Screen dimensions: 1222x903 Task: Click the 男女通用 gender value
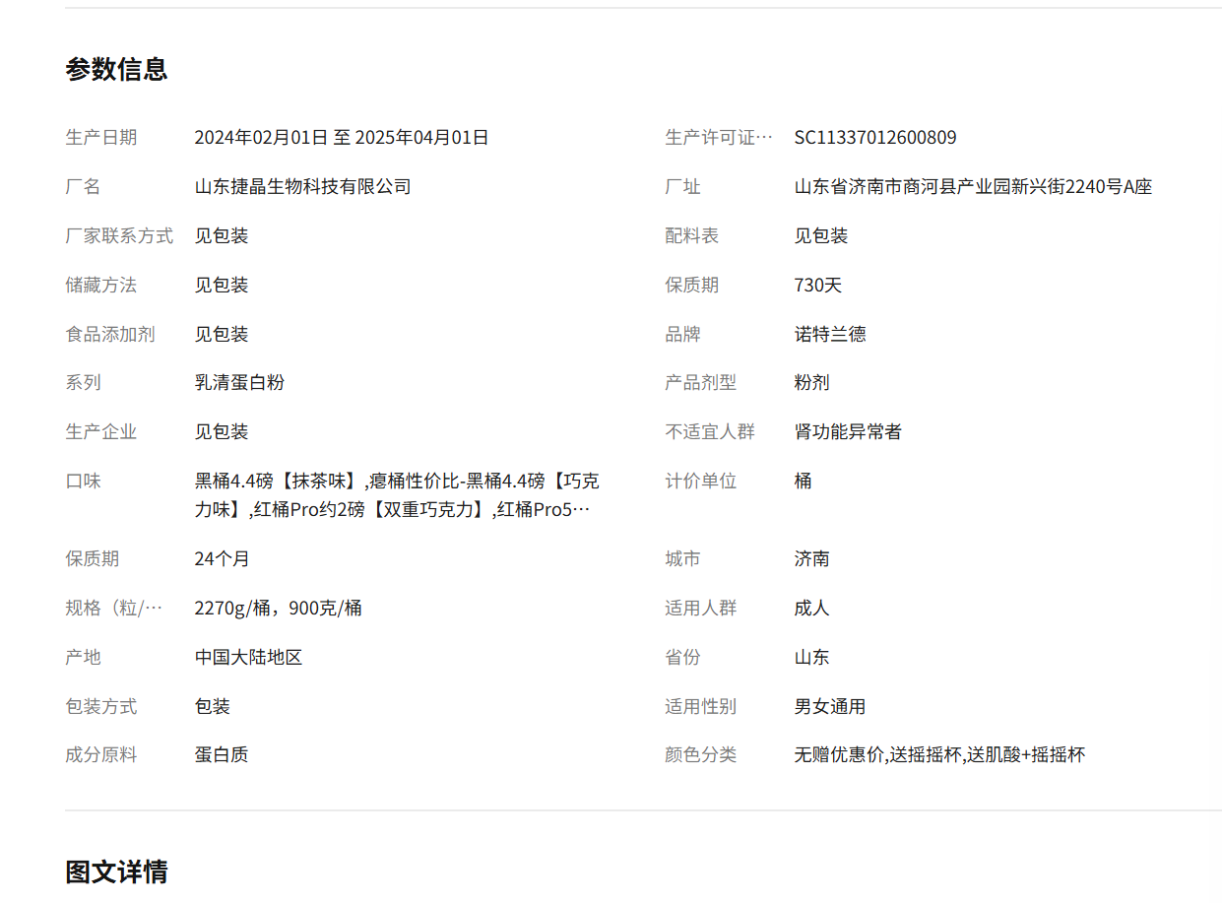pos(830,707)
